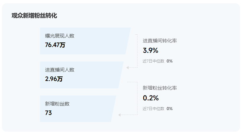Select the 进直播间人数 funnel block

point(82,75)
